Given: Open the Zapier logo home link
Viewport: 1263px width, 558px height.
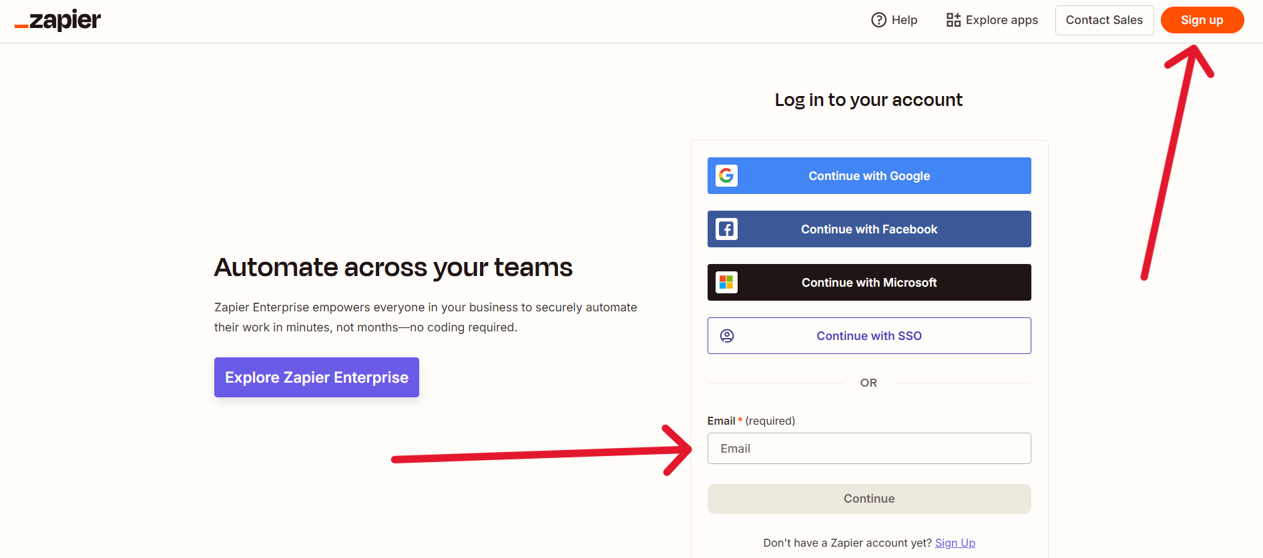Looking at the screenshot, I should pos(57,20).
